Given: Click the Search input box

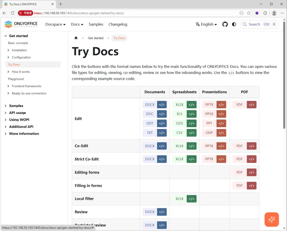Looking at the screenshot, I should [x=259, y=24].
